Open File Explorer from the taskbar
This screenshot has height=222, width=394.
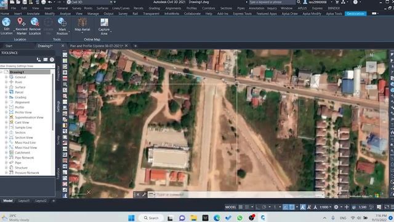tap(193, 218)
